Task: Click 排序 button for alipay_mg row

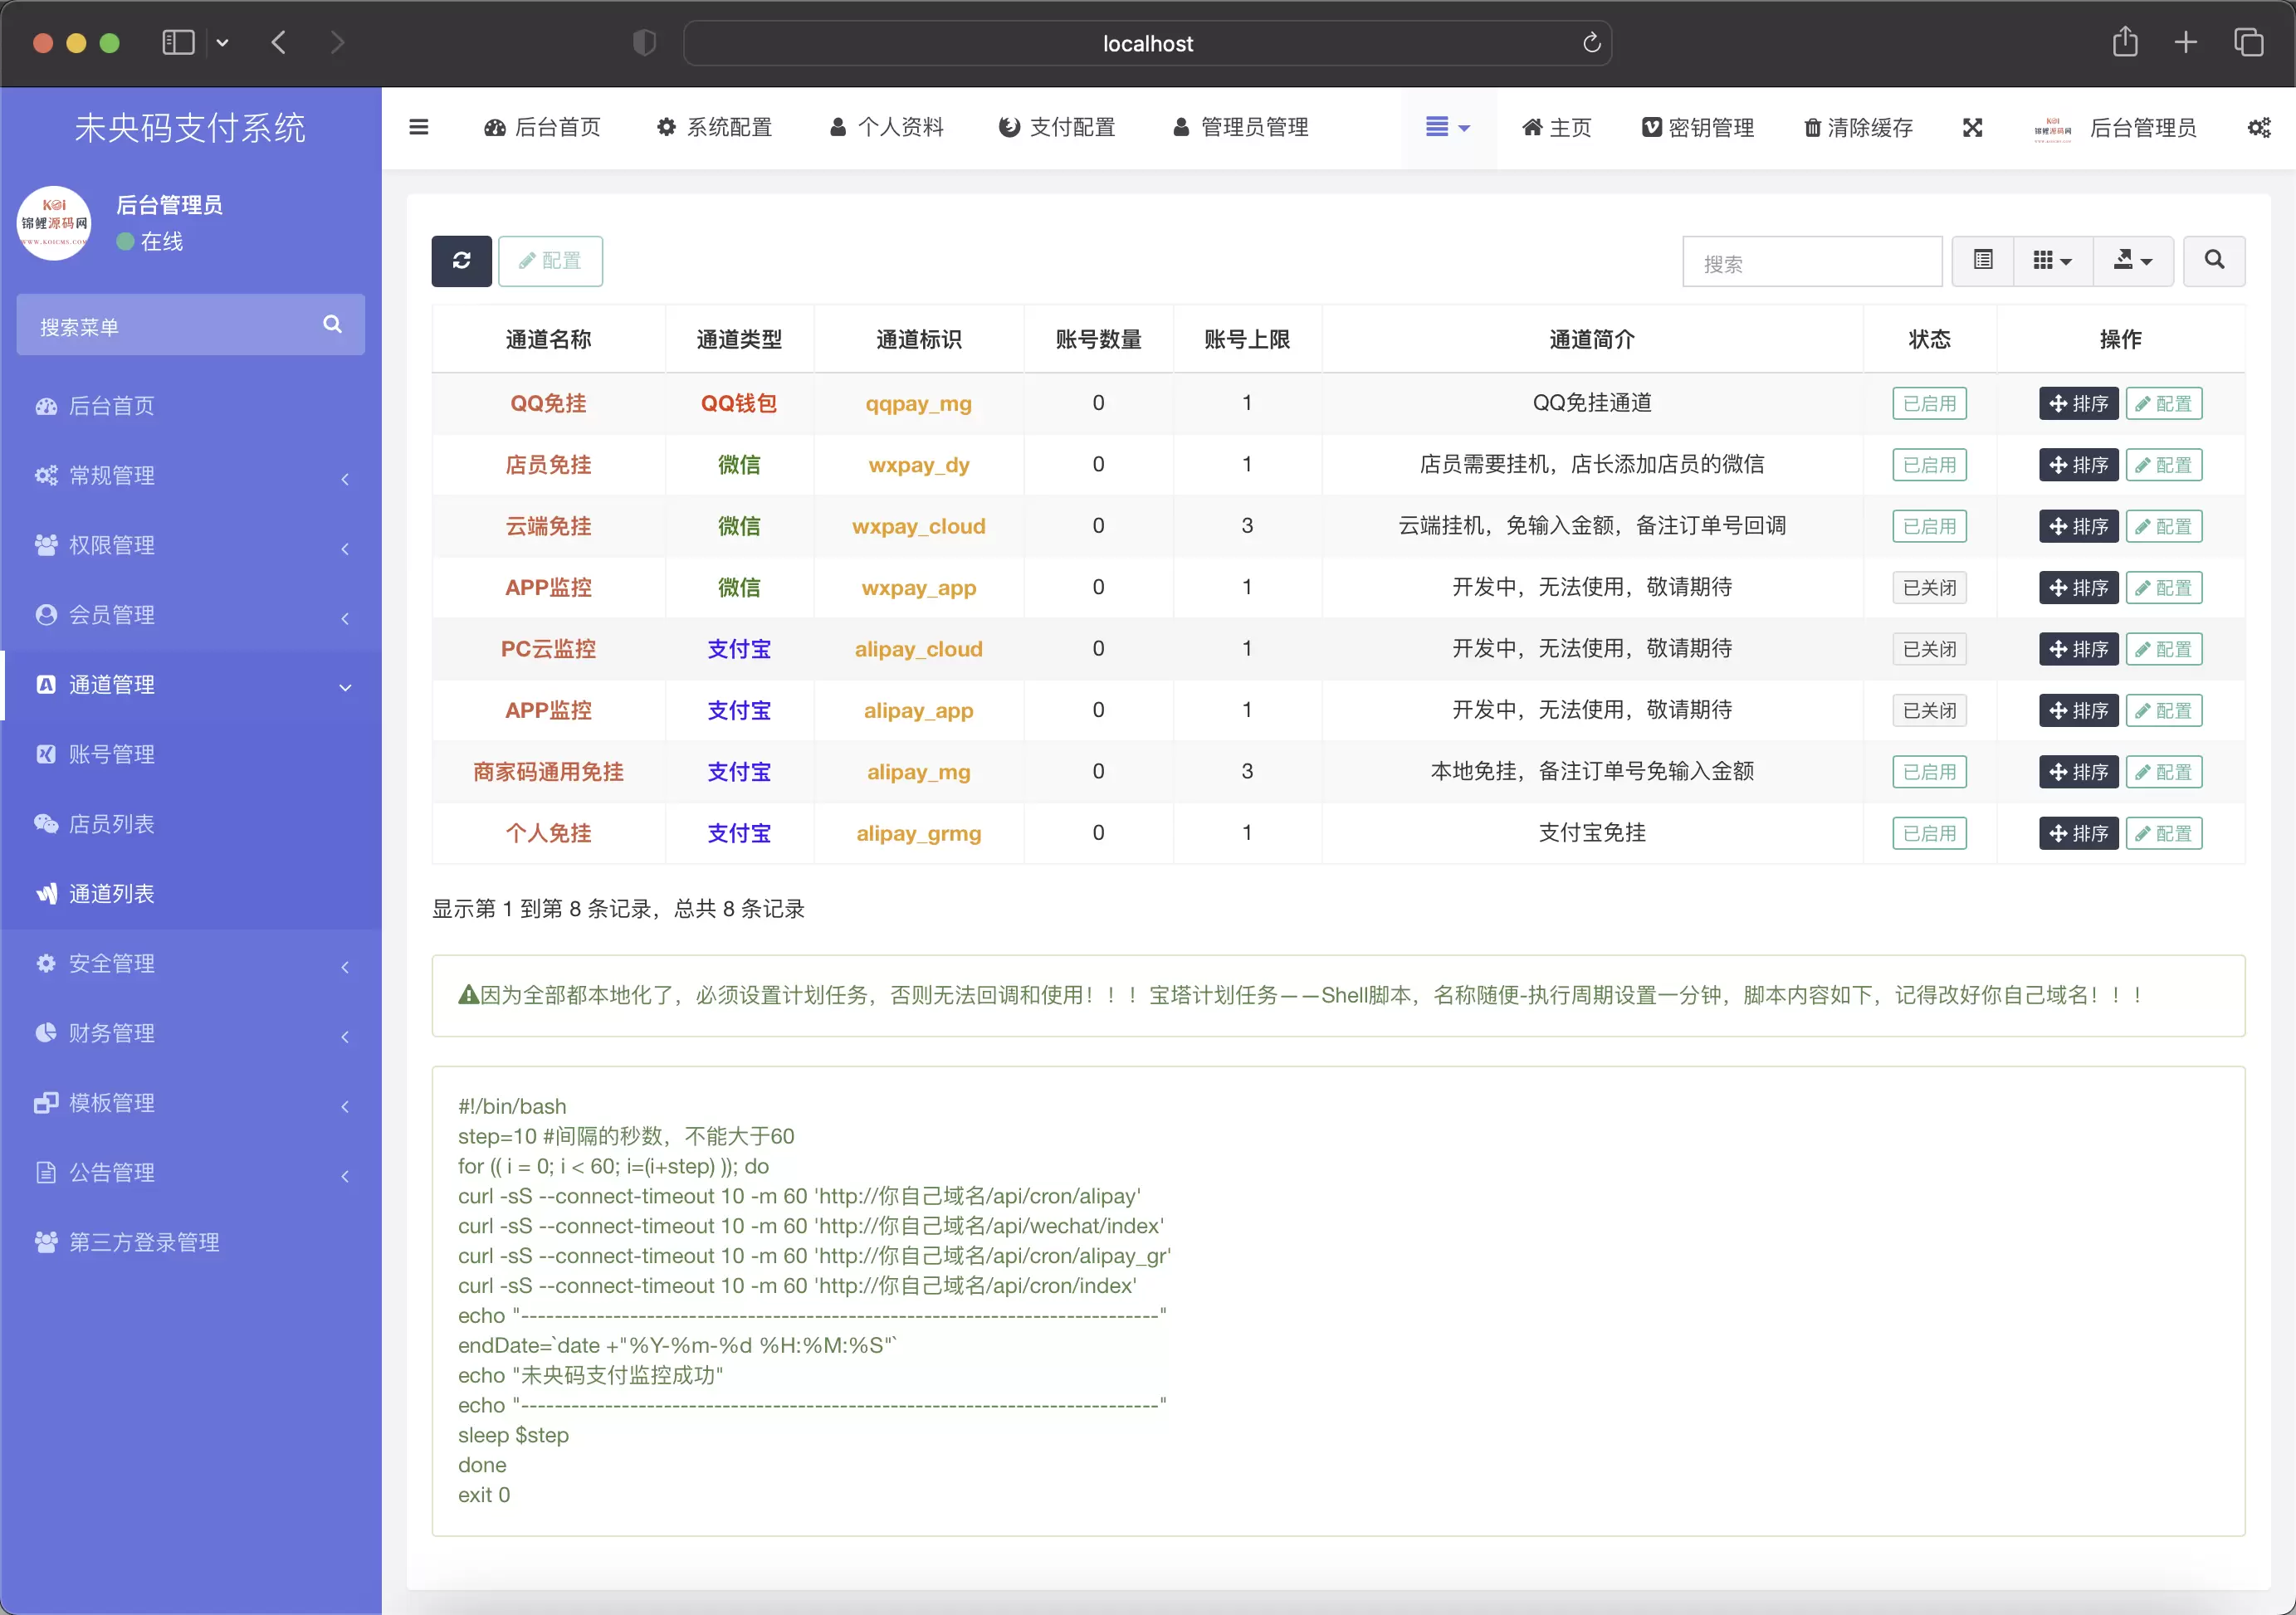Action: point(2078,772)
